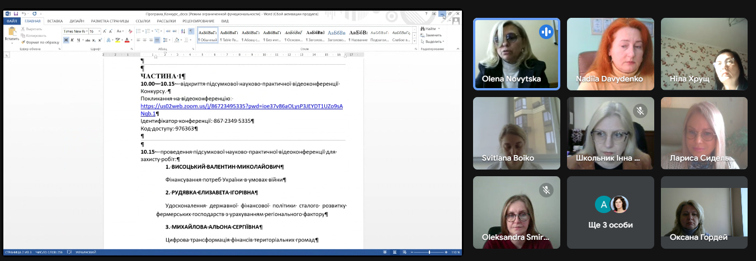756x261 pixels.
Task: Clear all formatting eraser icon
Action: click(130, 31)
